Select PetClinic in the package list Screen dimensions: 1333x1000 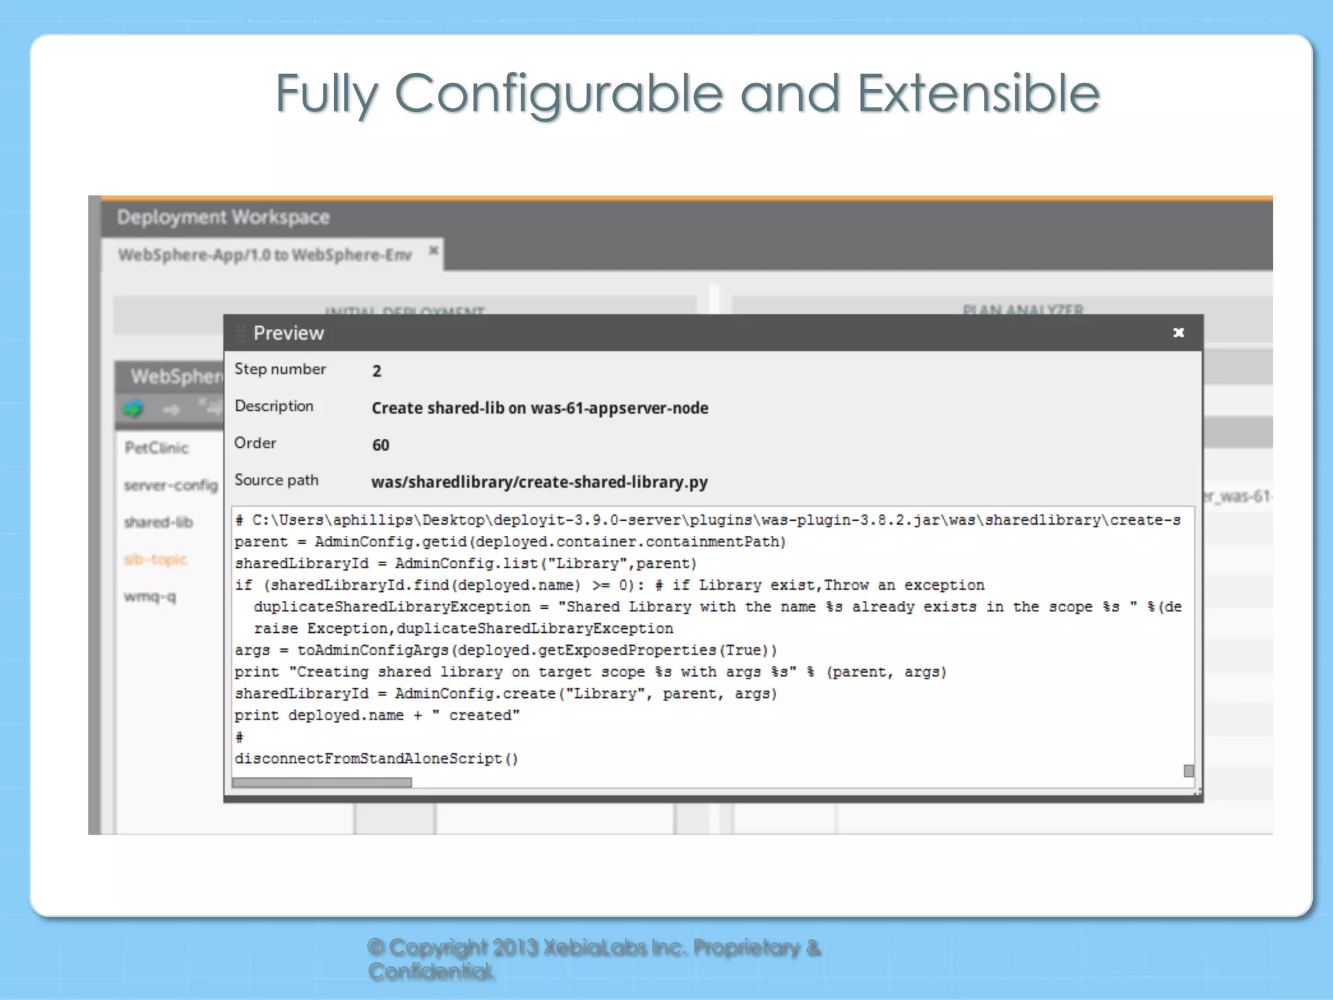156,448
